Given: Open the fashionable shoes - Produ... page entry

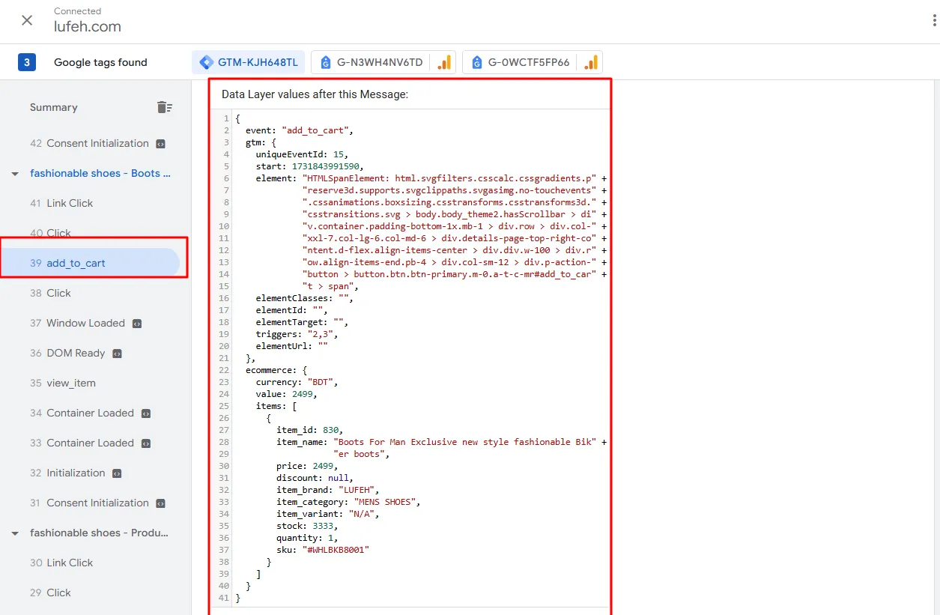Looking at the screenshot, I should tap(99, 533).
